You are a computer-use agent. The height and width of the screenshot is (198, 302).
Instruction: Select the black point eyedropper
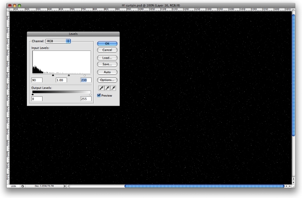[x=102, y=88]
